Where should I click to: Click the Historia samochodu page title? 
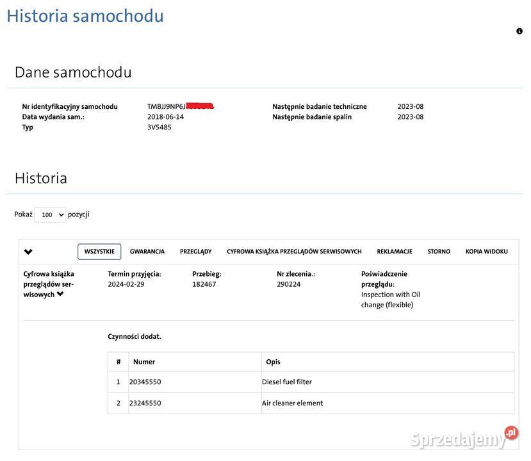85,15
